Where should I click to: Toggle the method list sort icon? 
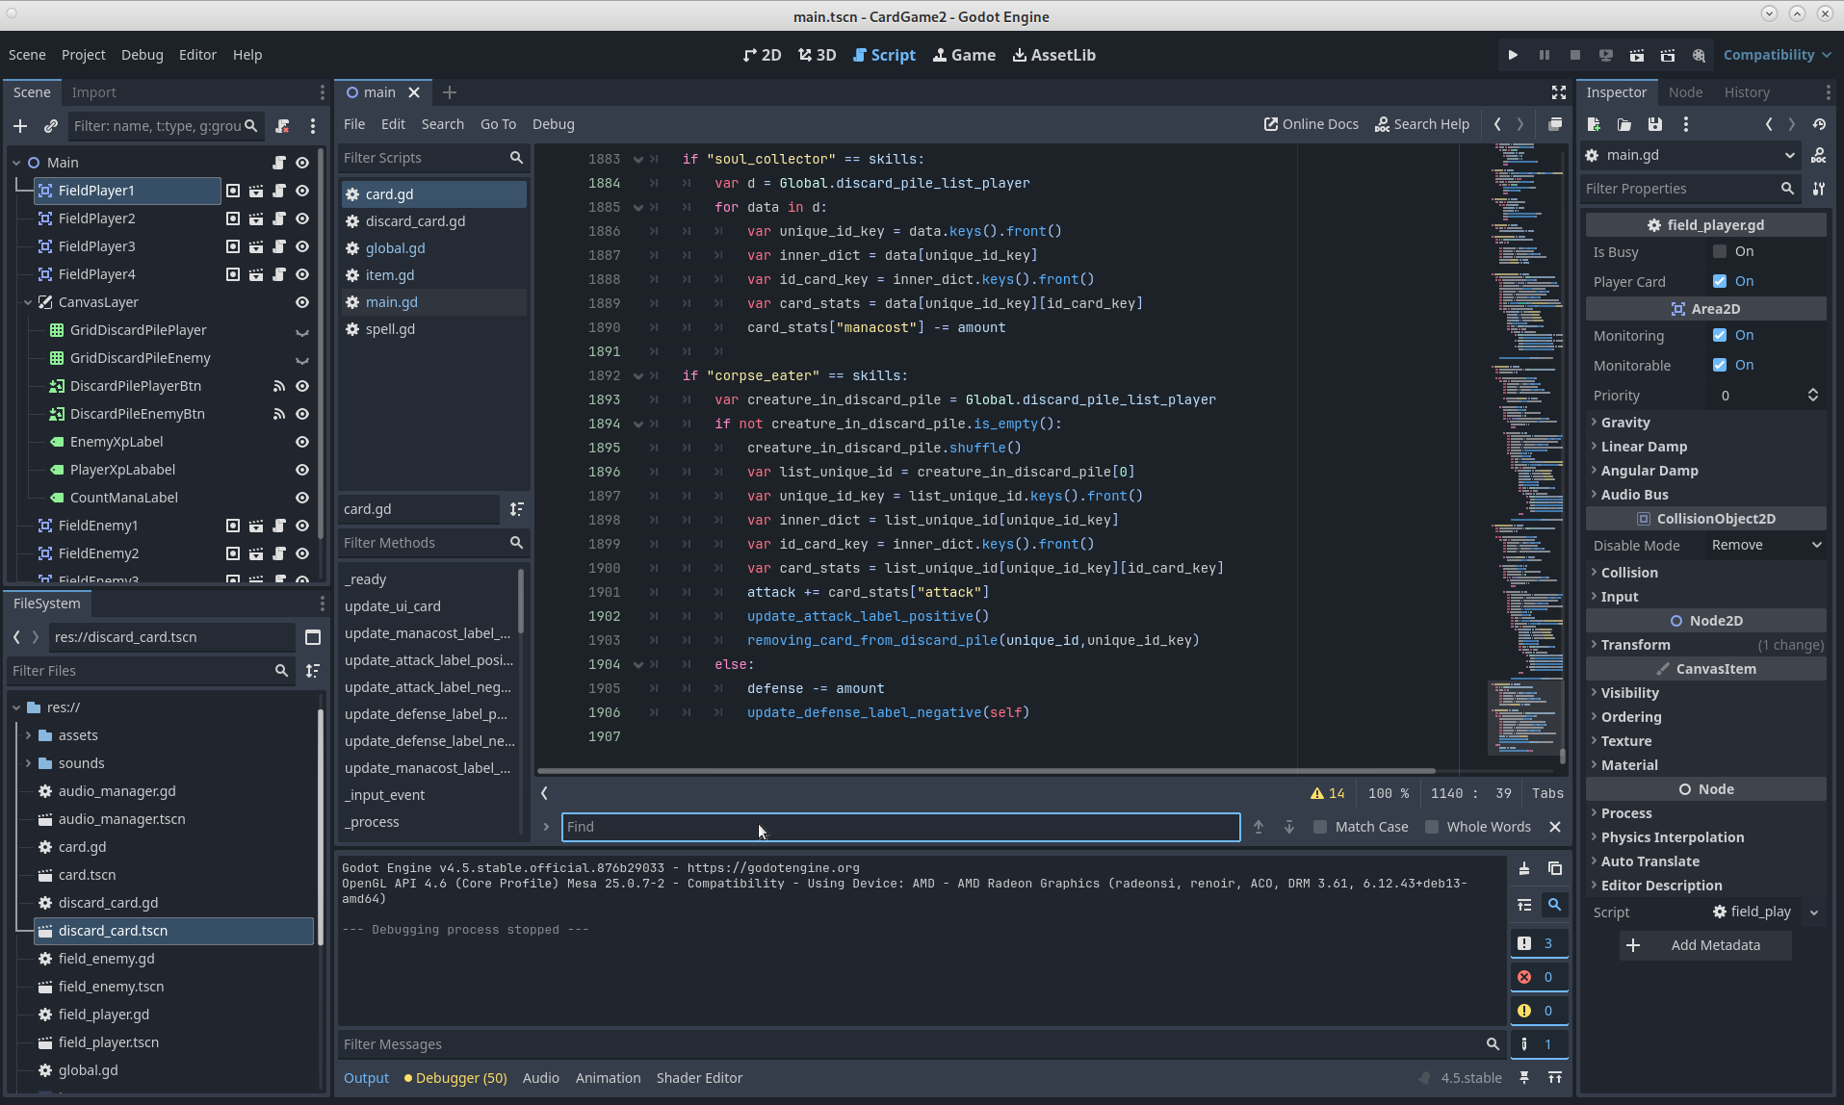pos(517,509)
